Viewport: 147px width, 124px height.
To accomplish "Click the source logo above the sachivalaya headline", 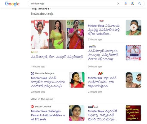I will 101,21.
